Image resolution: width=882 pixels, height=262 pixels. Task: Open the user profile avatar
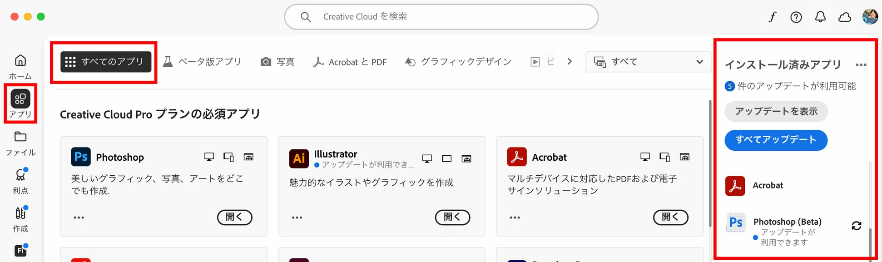[x=870, y=17]
